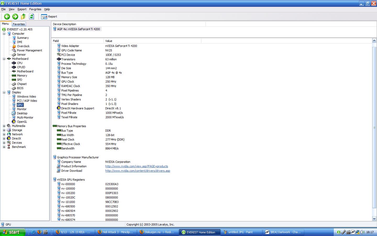The image size is (377, 236).
Task: Open the Favorites menu
Action: (35, 9)
